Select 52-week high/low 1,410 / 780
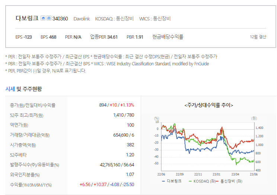 (124, 115)
